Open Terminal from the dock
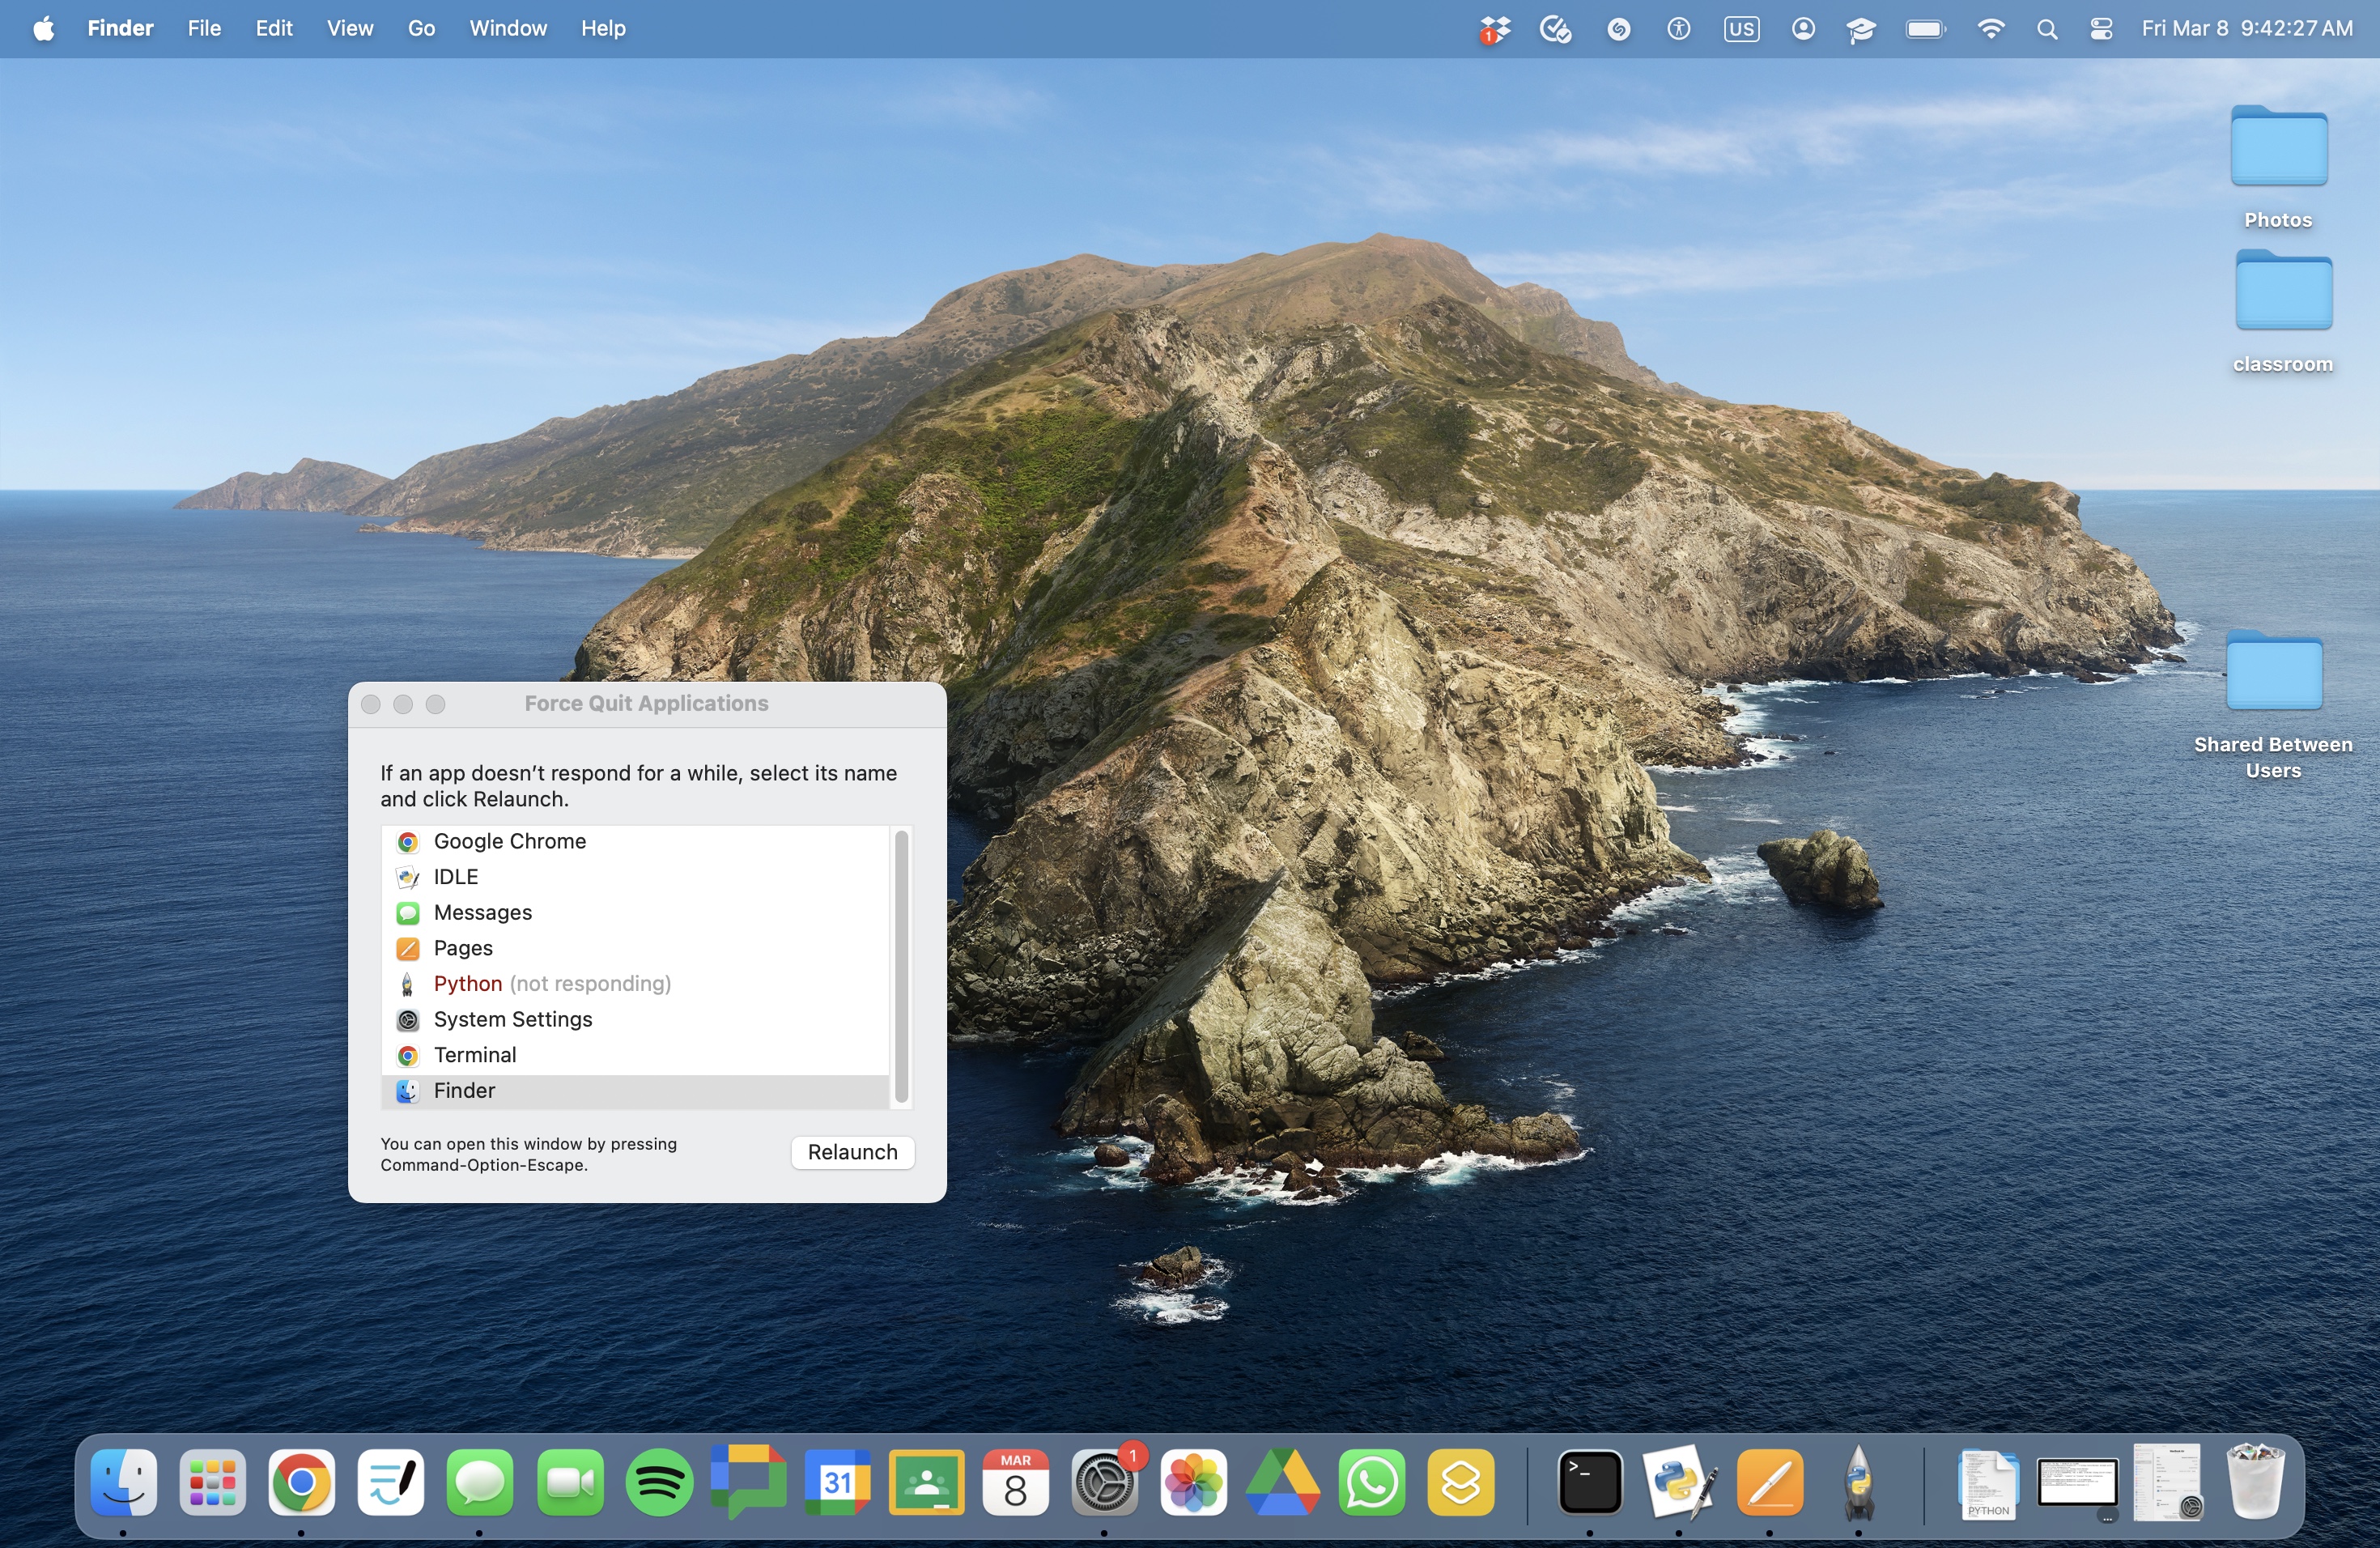Viewport: 2380px width, 1548px height. click(1589, 1482)
